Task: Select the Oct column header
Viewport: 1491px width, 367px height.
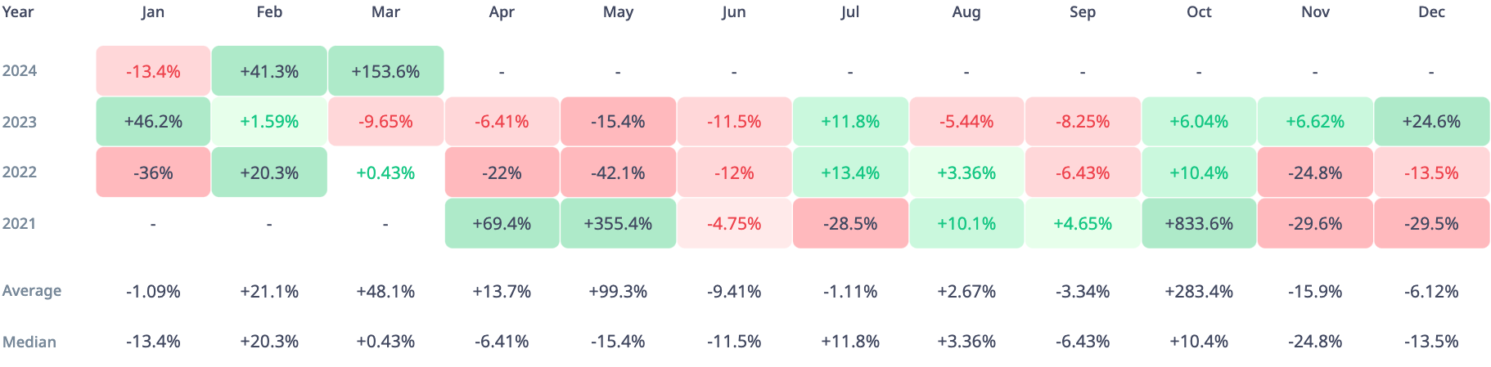Action: tap(1199, 11)
